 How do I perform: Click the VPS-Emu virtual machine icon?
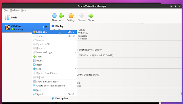[x=7, y=28]
